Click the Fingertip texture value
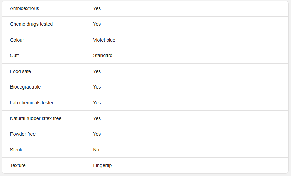 [103, 165]
